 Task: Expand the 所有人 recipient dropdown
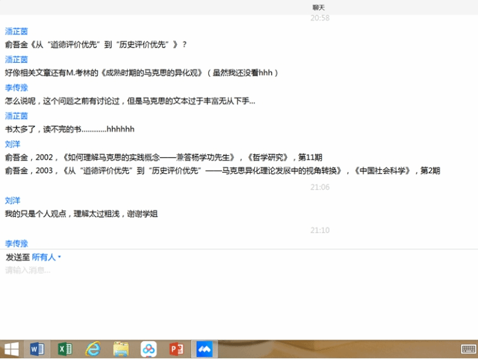tap(46, 257)
